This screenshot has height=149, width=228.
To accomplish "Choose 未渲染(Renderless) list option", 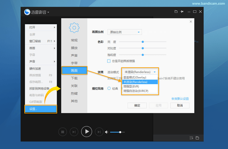I will (x=140, y=82).
